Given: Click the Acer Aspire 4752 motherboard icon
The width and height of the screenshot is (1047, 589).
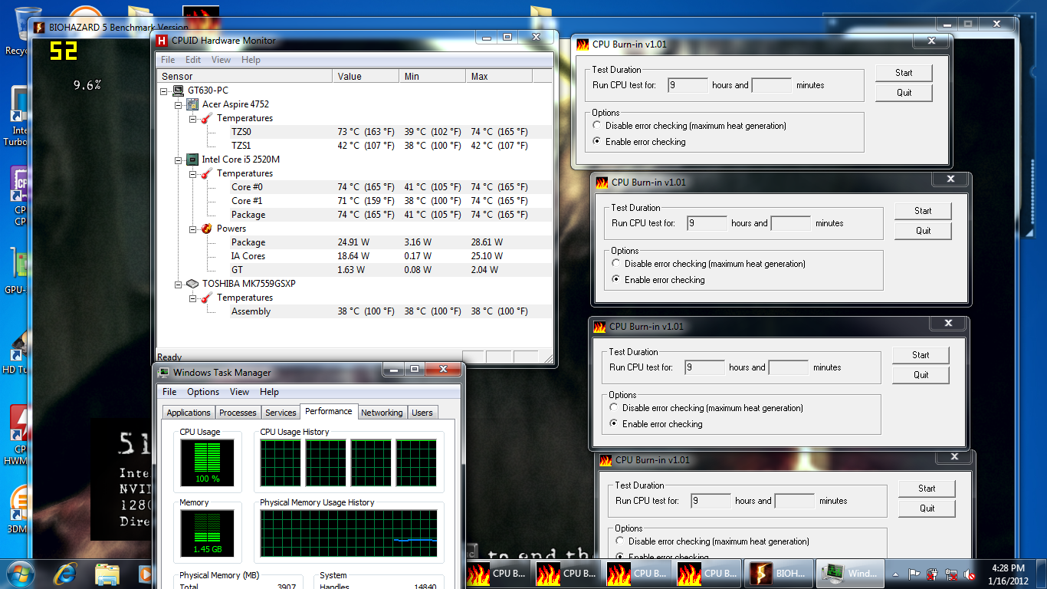Looking at the screenshot, I should [x=193, y=104].
